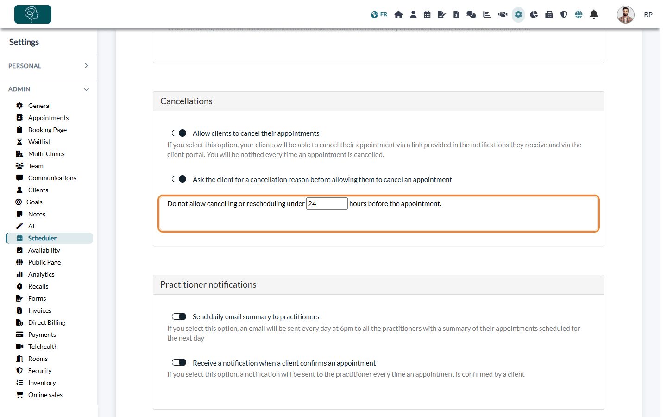Collapse the ADMIN settings section
Image resolution: width=667 pixels, height=417 pixels.
point(48,89)
